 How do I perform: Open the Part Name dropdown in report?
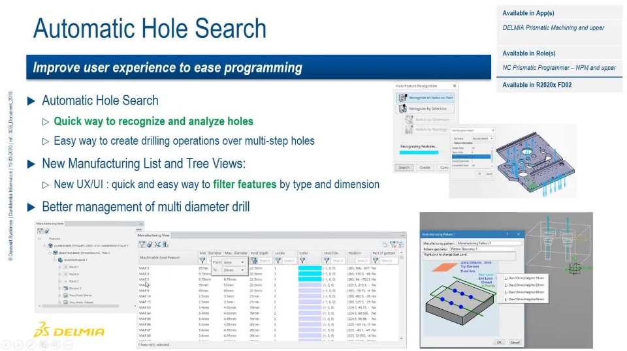[482, 138]
